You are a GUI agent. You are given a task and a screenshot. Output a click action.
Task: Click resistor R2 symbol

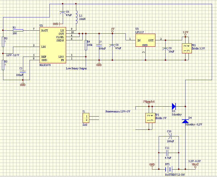tap(3, 42)
